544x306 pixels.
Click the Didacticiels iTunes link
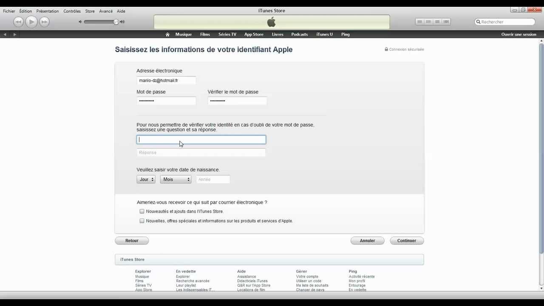point(252,281)
